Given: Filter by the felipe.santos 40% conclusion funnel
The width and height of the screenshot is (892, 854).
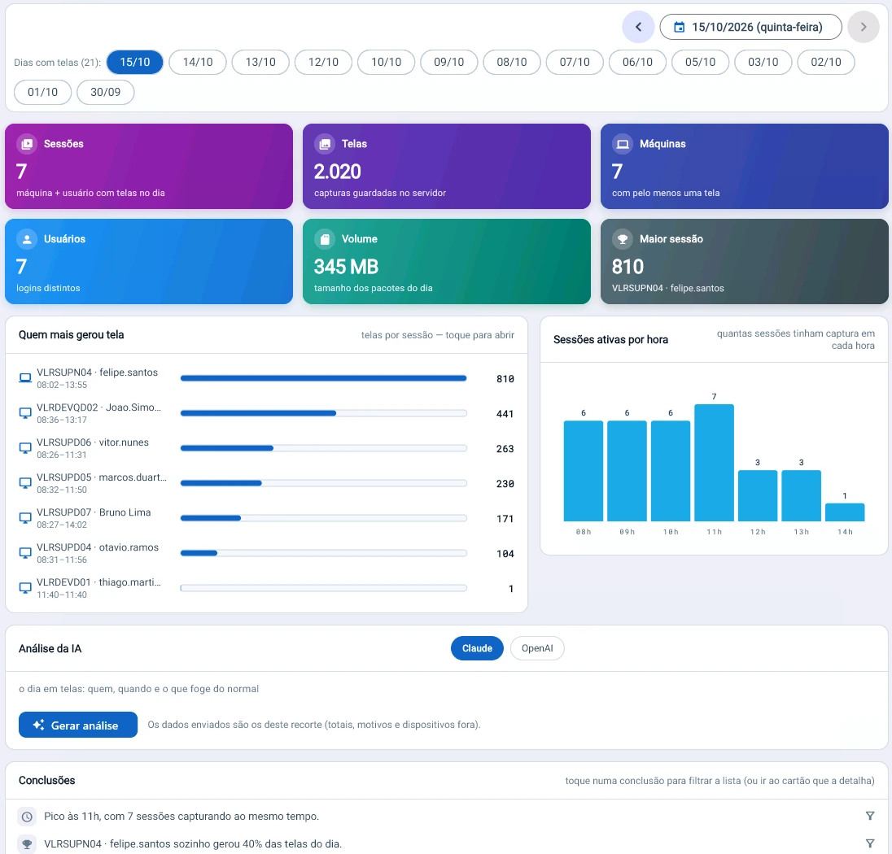Looking at the screenshot, I should coord(870,843).
